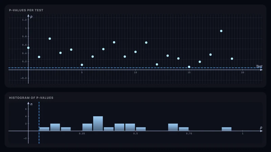Select the histogram bar starting at 0.5
Image resolution: width=271 pixels, height=152 pixels.
click(x=141, y=129)
